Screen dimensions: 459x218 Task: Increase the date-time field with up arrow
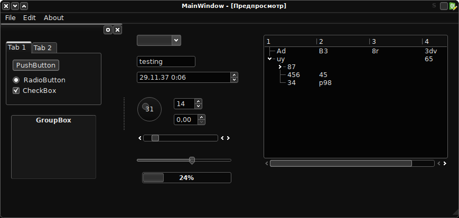pos(234,75)
